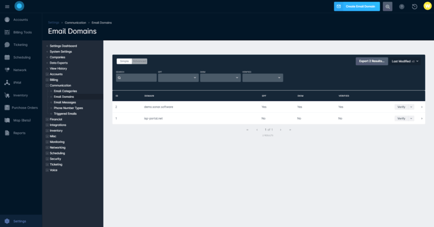Switch filter mode to Advanced

point(139,61)
